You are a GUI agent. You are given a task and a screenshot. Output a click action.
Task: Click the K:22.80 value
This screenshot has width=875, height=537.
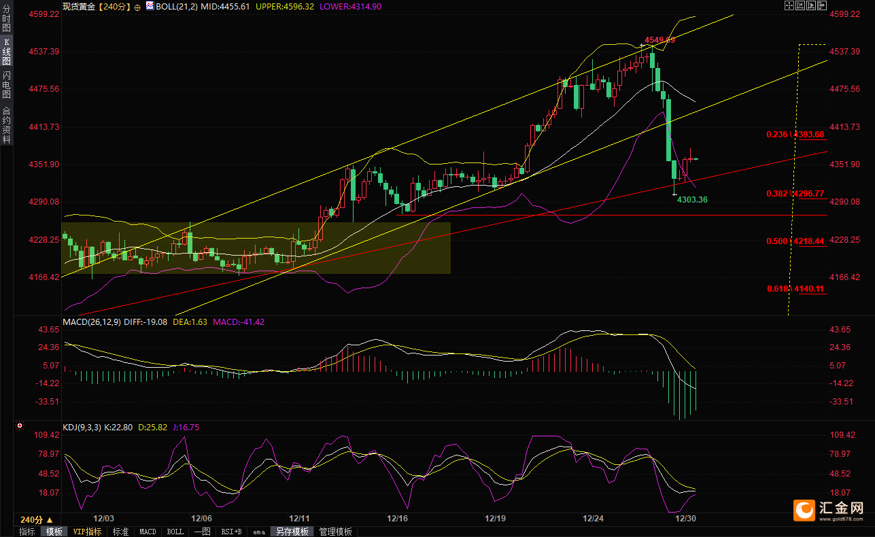(x=119, y=428)
